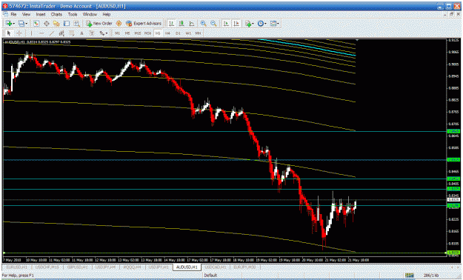Select the trendline drawing tool
The width and height of the screenshot is (463, 280).
coord(52,33)
